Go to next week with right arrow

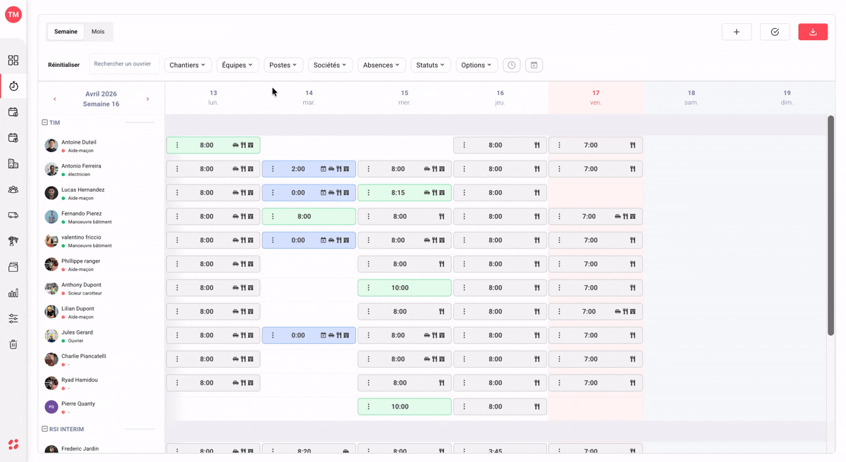[x=147, y=99]
